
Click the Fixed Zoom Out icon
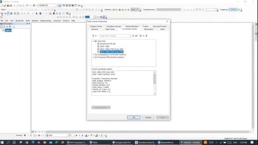18,13
